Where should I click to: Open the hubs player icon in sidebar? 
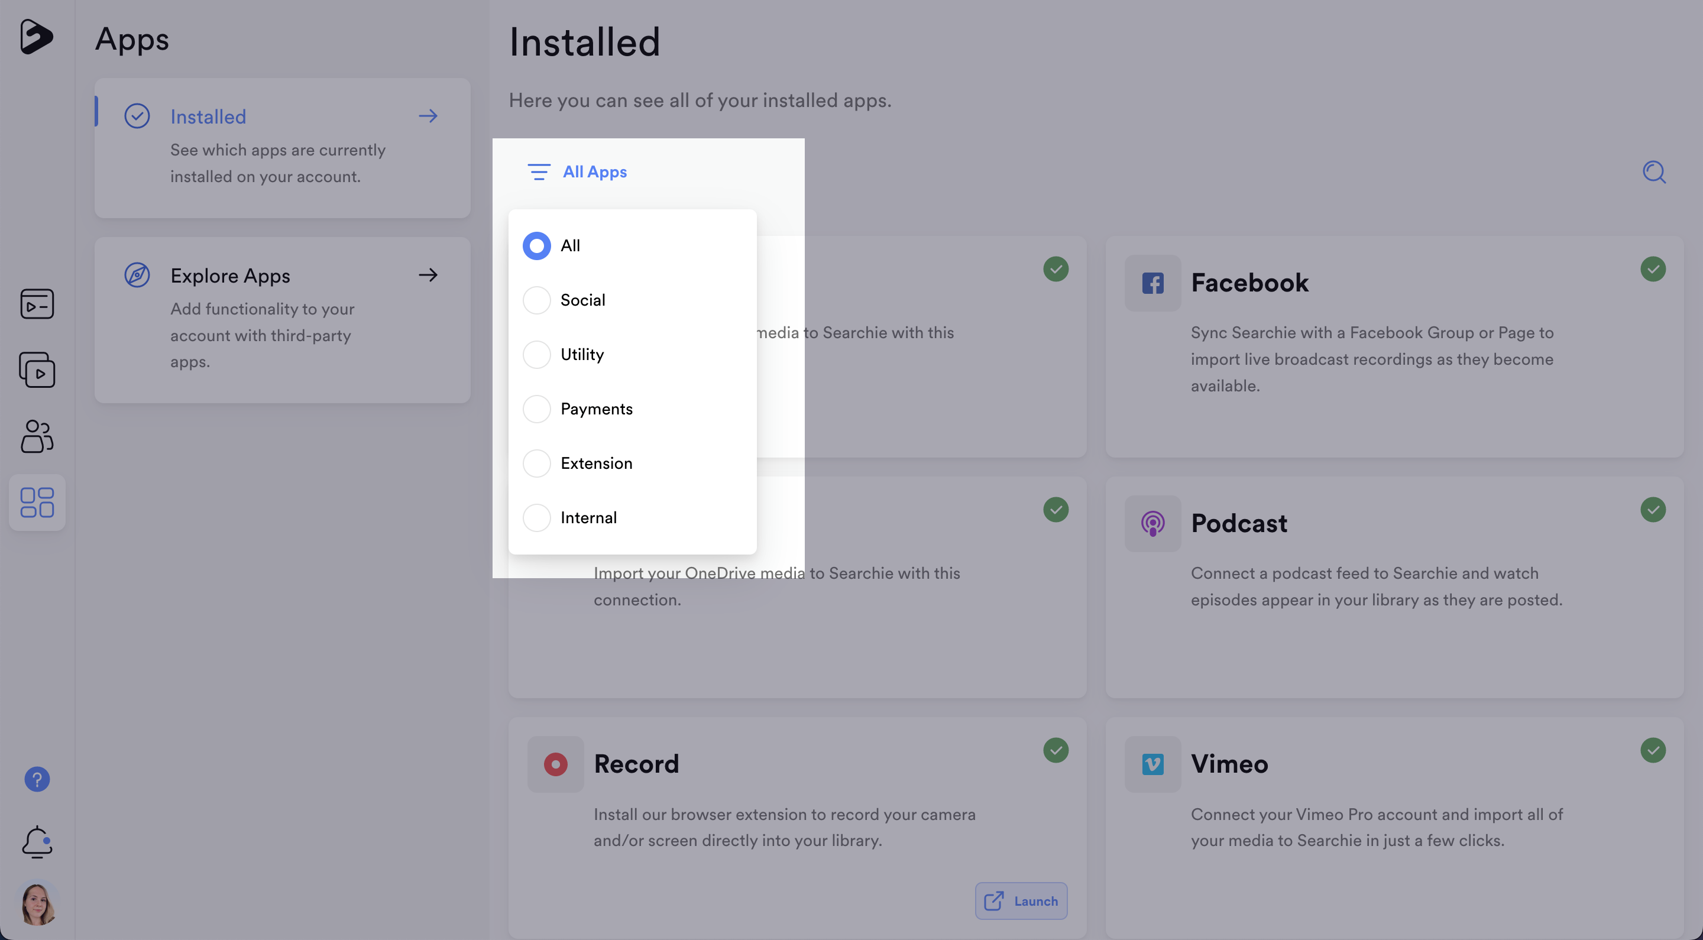[x=37, y=304]
